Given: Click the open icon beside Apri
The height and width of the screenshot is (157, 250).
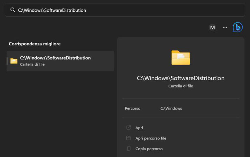Looking at the screenshot, I should point(128,128).
